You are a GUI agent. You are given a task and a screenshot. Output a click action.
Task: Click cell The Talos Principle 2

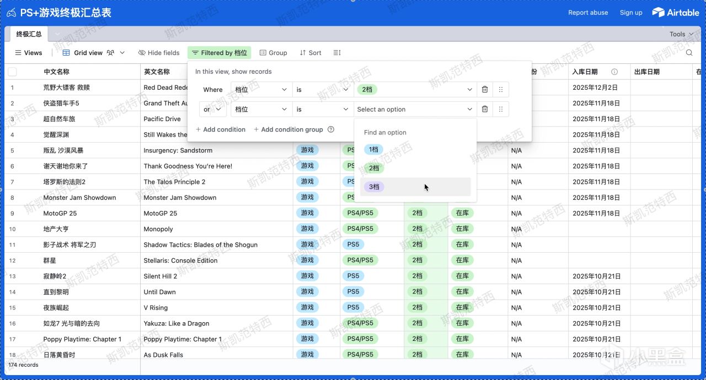pos(174,182)
